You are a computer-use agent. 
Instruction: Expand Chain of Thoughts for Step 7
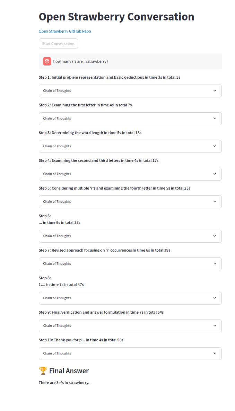130,264
